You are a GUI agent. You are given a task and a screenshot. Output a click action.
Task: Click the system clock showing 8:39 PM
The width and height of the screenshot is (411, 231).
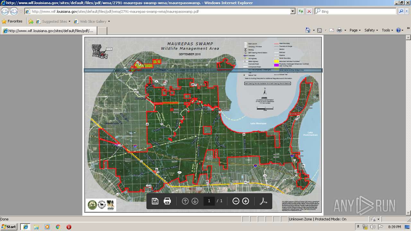point(395,227)
